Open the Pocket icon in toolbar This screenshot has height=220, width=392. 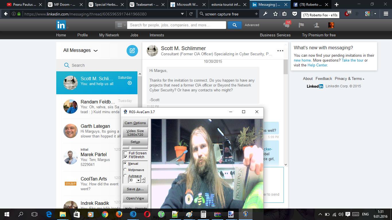pyautogui.click(x=295, y=14)
